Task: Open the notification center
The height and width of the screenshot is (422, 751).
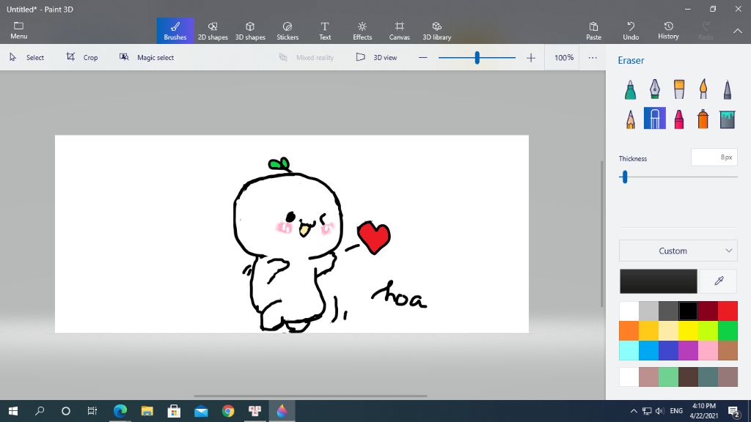Action: [734, 411]
